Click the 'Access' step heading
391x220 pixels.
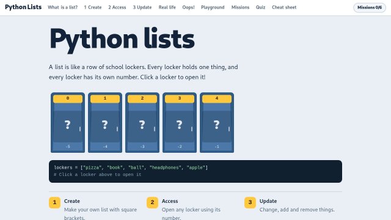[170, 201]
